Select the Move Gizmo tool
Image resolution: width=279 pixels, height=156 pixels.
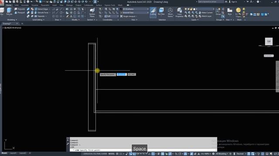(170, 13)
